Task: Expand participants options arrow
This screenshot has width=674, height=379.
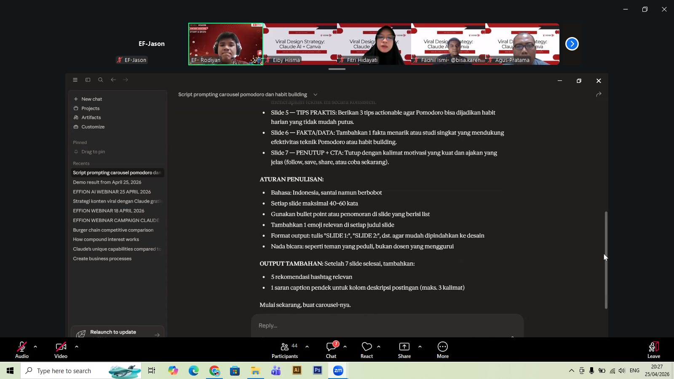Action: tap(307, 347)
